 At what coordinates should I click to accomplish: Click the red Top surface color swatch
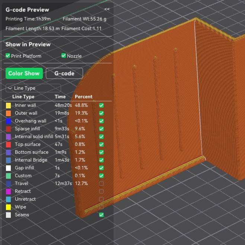9,144
